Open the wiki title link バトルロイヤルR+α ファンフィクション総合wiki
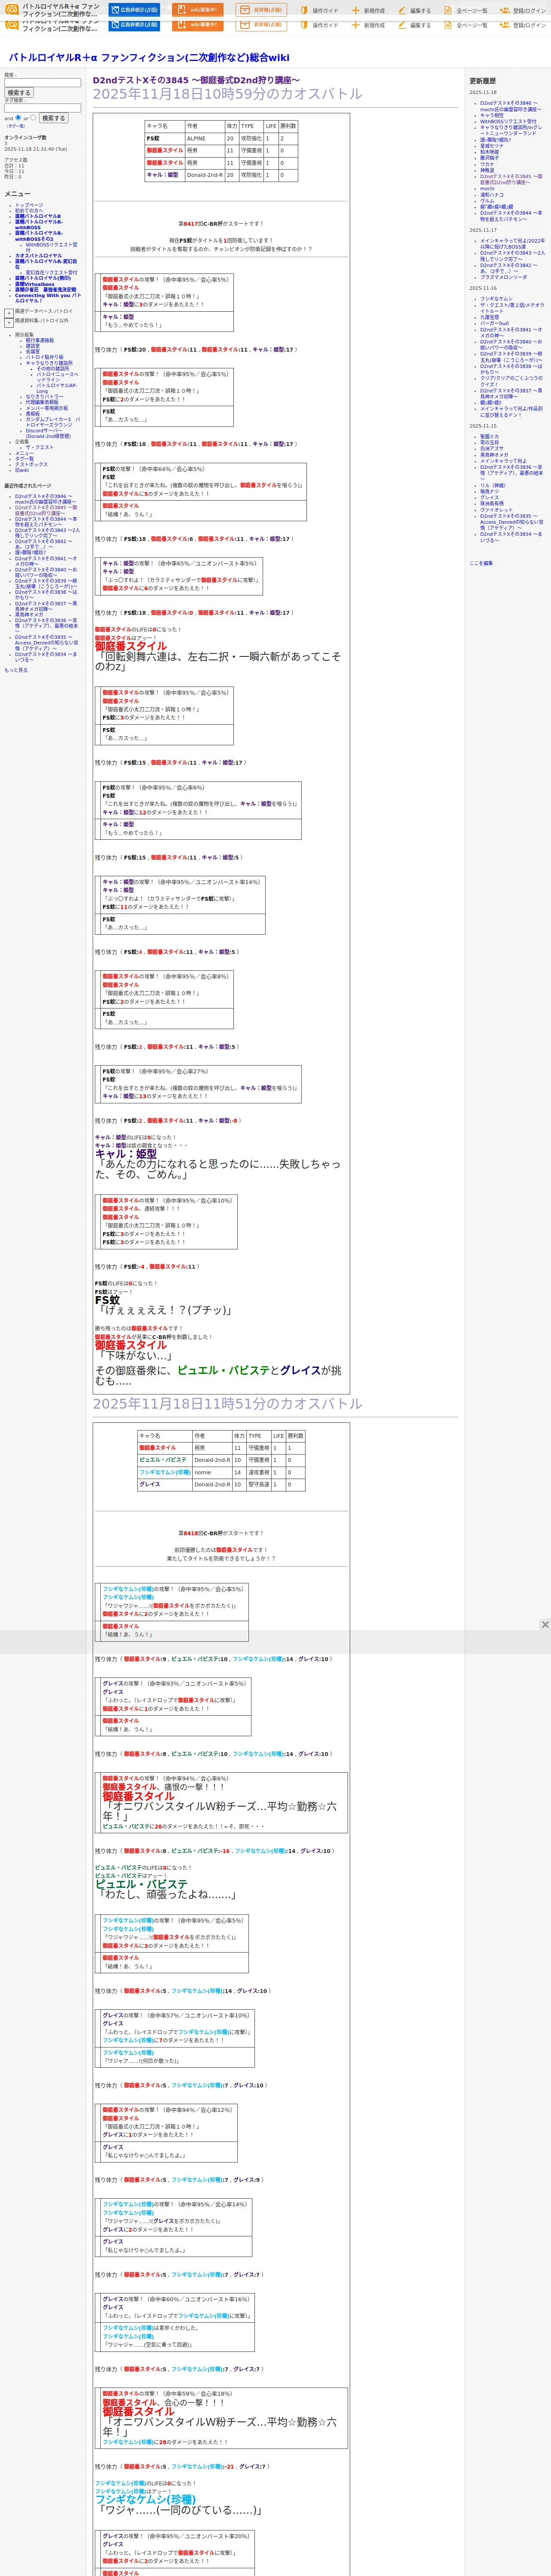551x2576 pixels. coord(149,58)
